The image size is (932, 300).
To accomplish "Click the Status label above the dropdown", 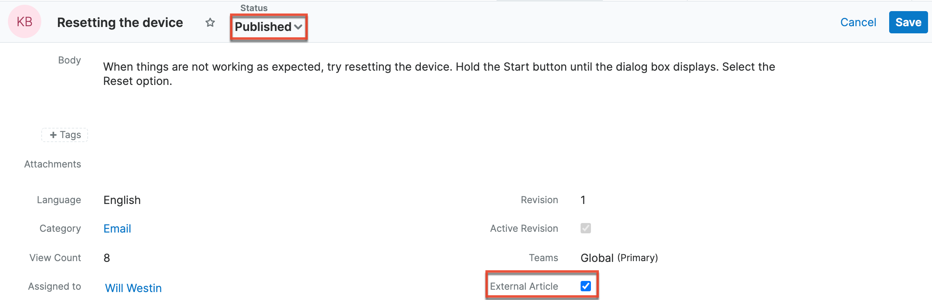I will tap(254, 8).
